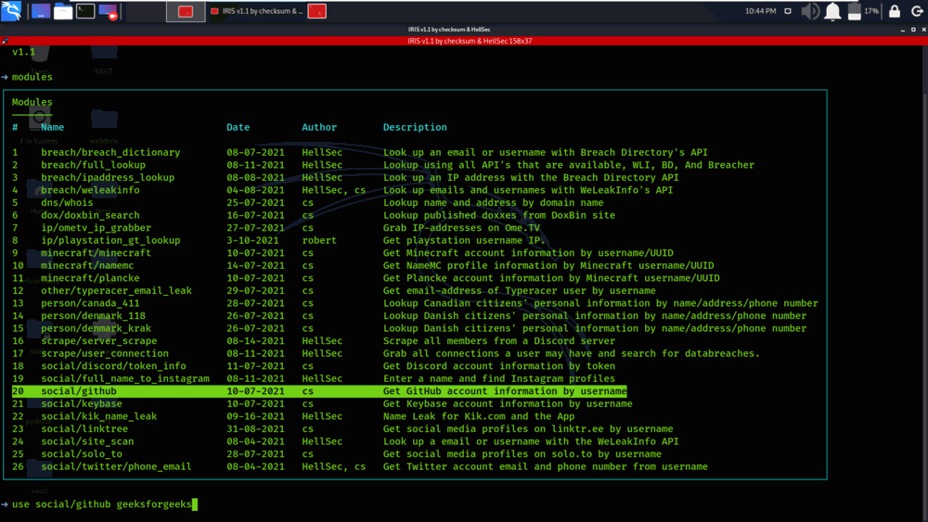Viewport: 928px width, 522px height.
Task: Select social/full_name_to_instagram module name
Action: click(125, 378)
